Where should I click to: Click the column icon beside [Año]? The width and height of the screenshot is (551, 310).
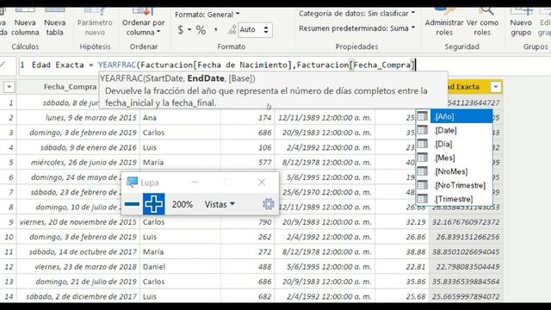point(423,116)
